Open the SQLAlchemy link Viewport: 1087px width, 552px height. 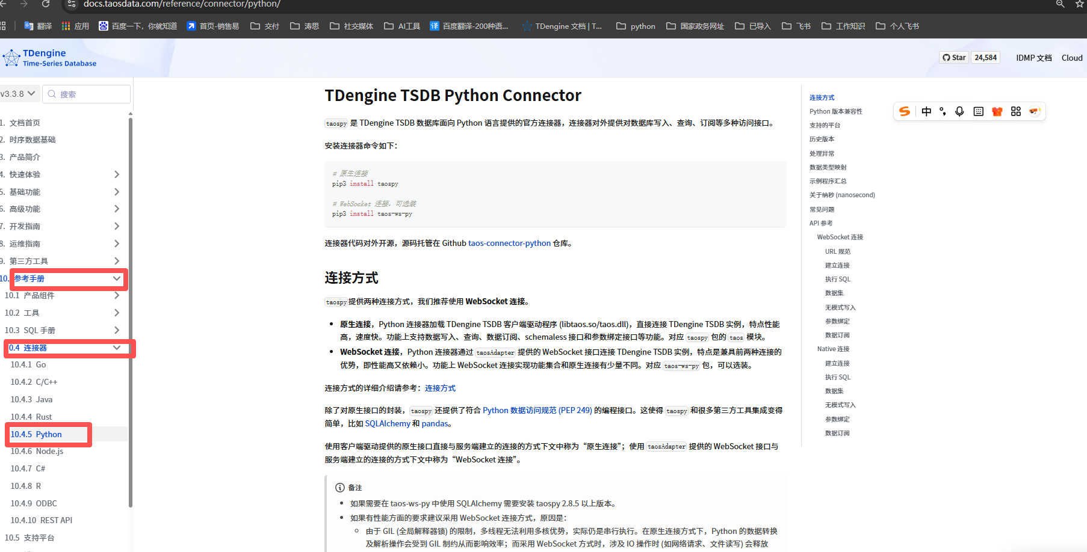point(388,424)
